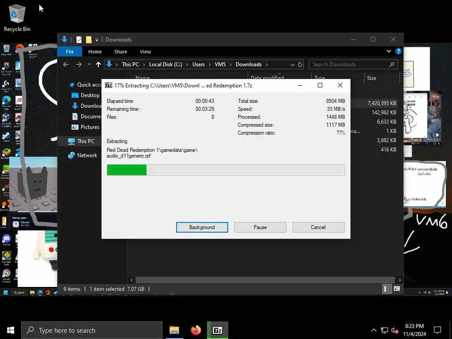Select the 7,420,395 KB file row

pos(375,103)
